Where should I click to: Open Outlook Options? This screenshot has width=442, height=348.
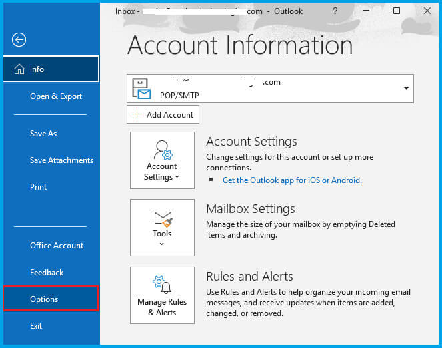51,299
